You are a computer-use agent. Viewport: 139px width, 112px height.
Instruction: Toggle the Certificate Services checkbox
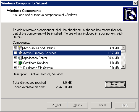[x=15, y=63]
